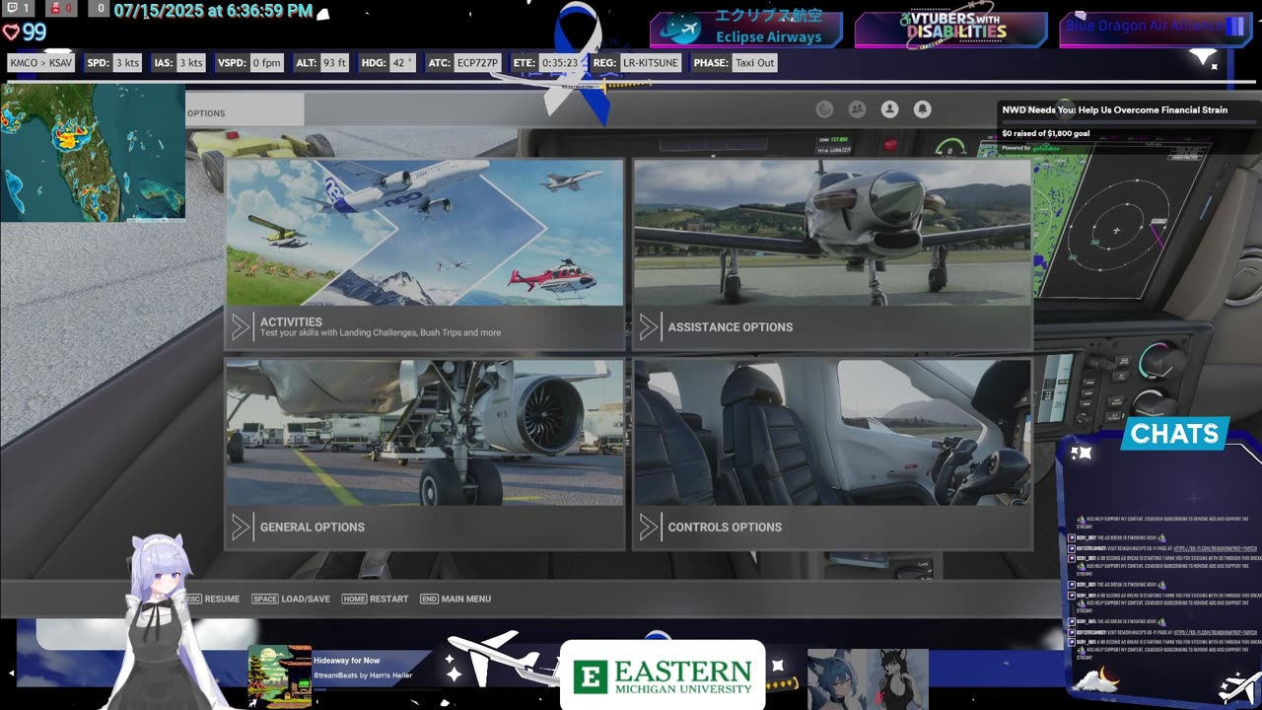Screen dimensions: 1262x710
Task: Click the VTubers with Disabilities banner
Action: tap(950, 30)
